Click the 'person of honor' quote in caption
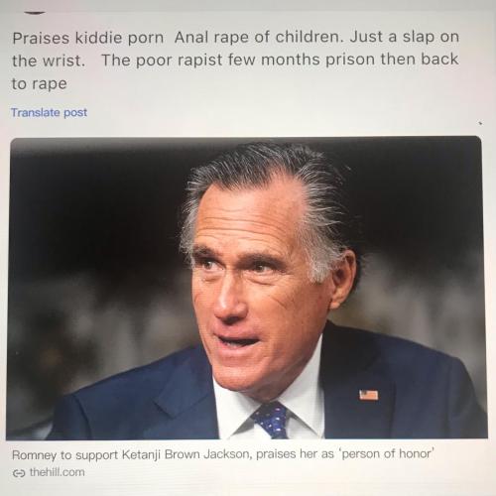Screen dimensions: 496x496 tap(386, 453)
